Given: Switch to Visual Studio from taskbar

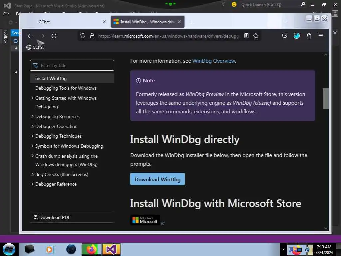Looking at the screenshot, I should coord(111,249).
